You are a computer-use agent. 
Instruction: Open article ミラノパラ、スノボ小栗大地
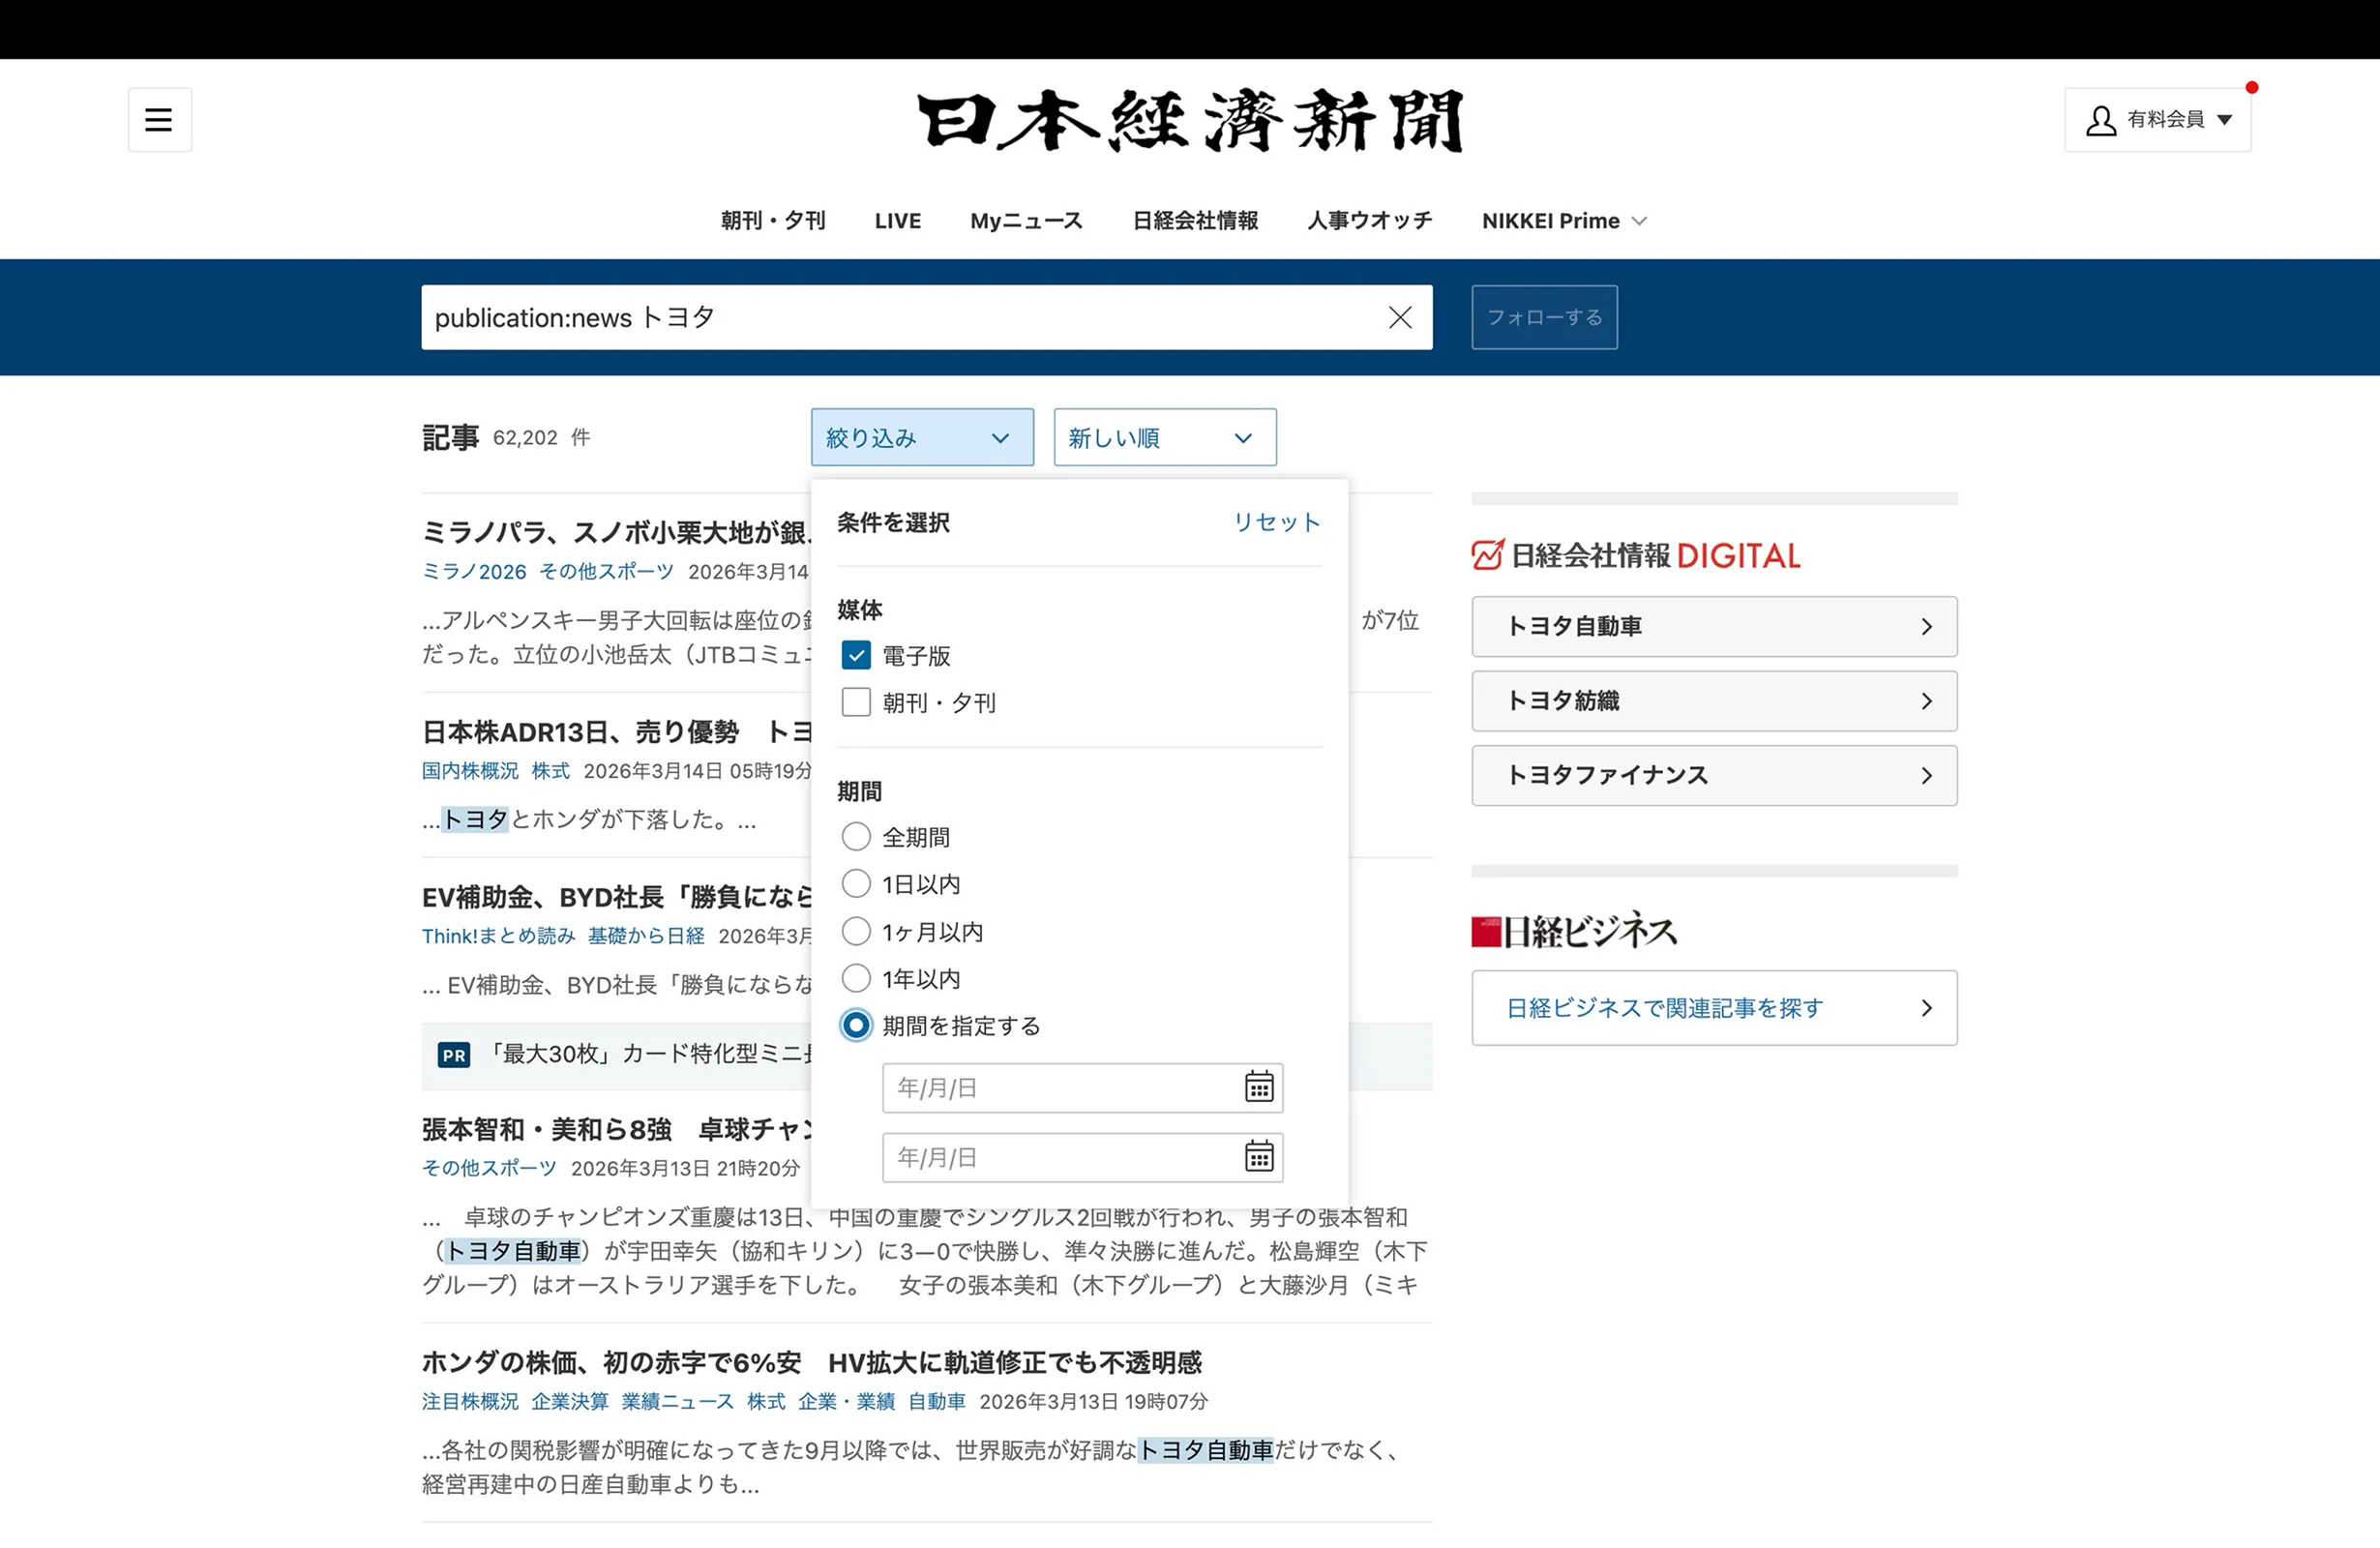[x=616, y=533]
